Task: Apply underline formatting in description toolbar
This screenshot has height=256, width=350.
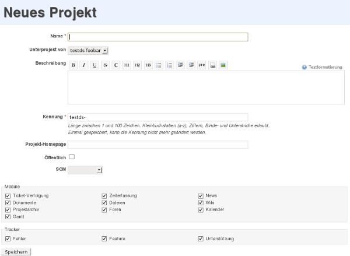Action: click(94, 65)
